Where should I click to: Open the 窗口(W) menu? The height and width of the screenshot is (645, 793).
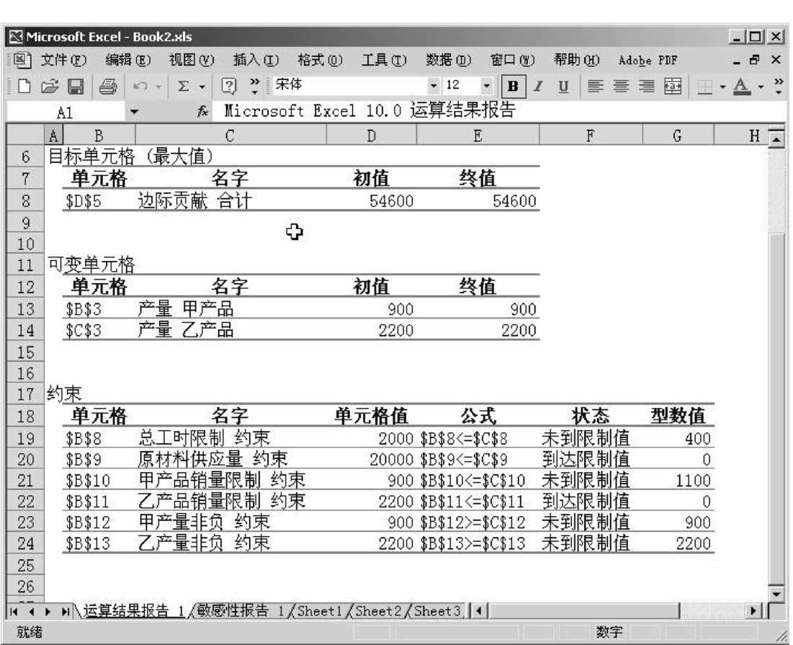(512, 61)
